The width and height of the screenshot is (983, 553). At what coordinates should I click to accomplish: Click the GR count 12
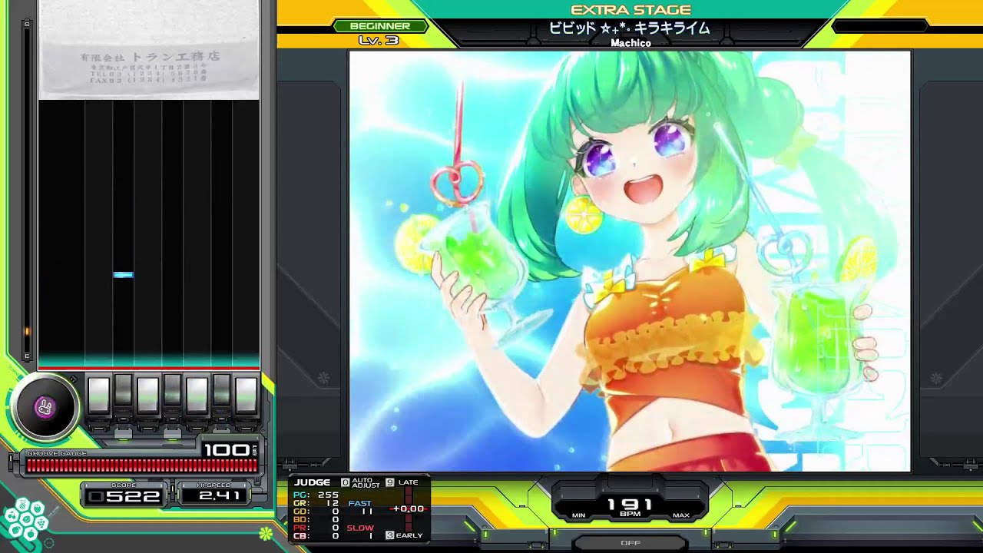[332, 503]
